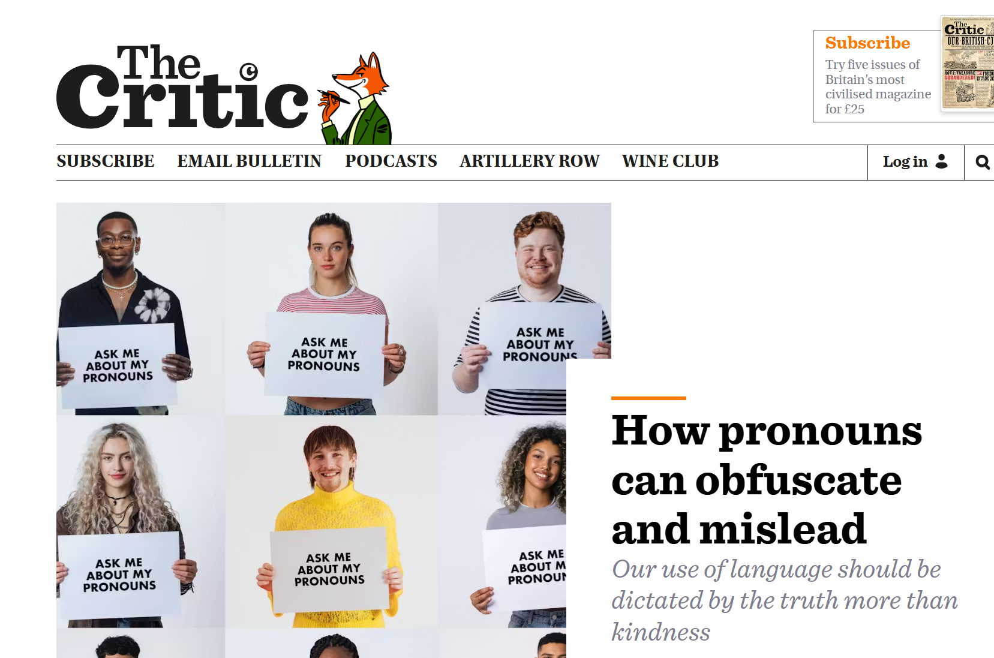Click the woman in red striped top photo

331,309
